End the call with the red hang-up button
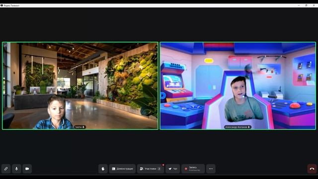This screenshot has width=318, height=179. pyautogui.click(x=312, y=169)
